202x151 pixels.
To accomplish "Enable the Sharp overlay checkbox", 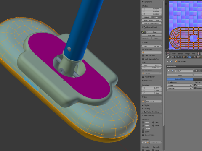I will point(153,122).
